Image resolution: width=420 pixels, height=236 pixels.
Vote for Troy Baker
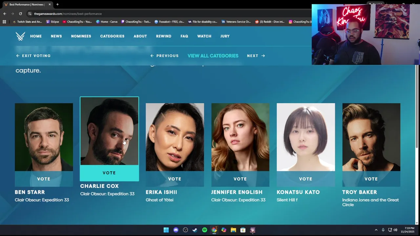point(371,179)
